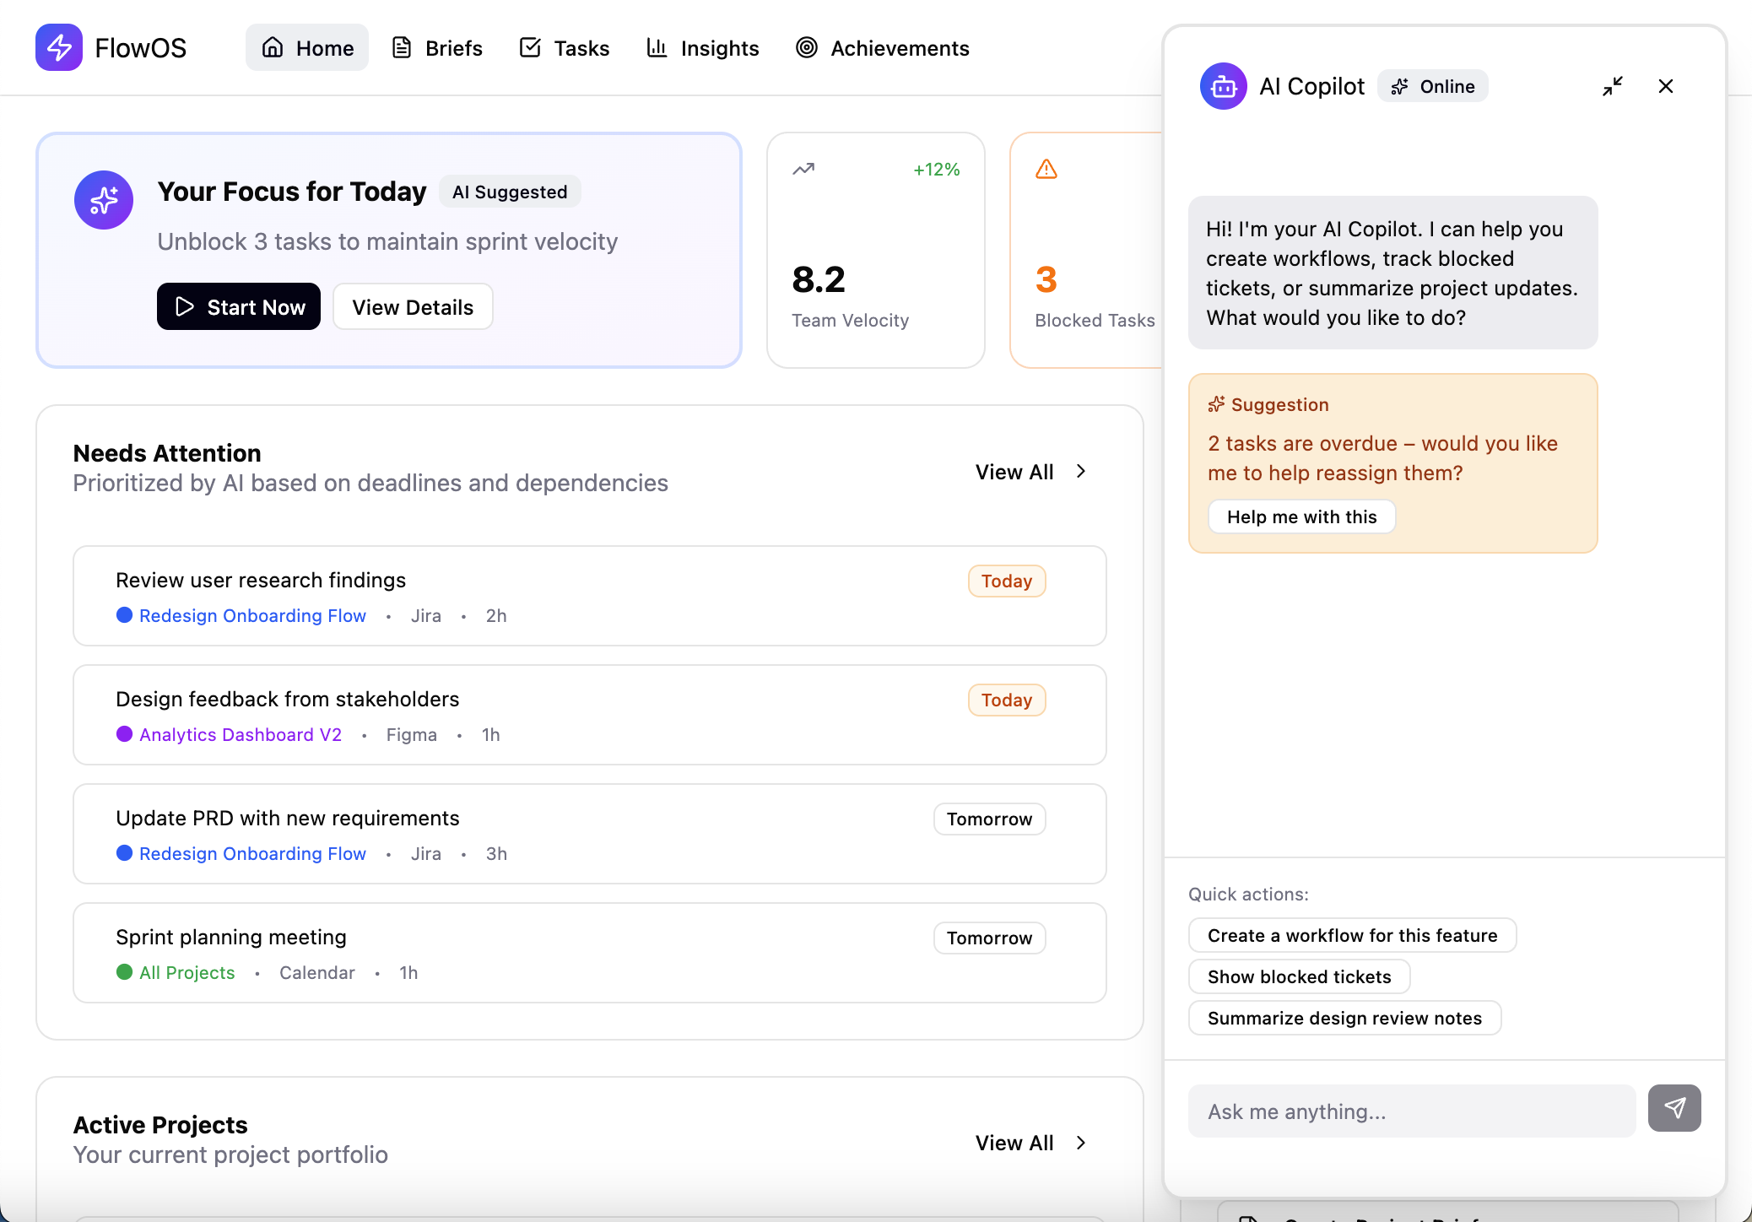
Task: Click the blue Redesign Onboarding Flow project dot
Action: pos(124,615)
